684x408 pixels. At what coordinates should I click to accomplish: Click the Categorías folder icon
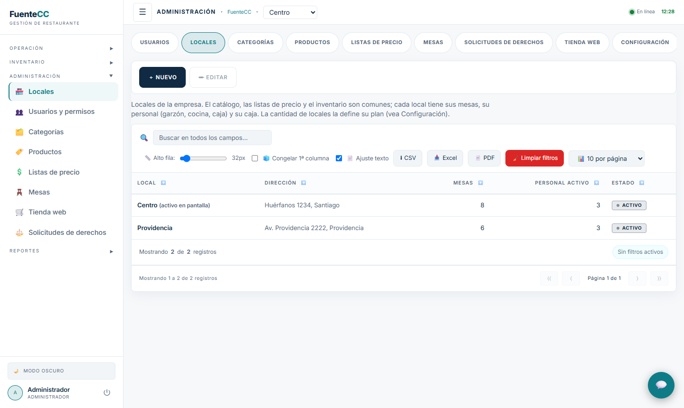point(19,132)
